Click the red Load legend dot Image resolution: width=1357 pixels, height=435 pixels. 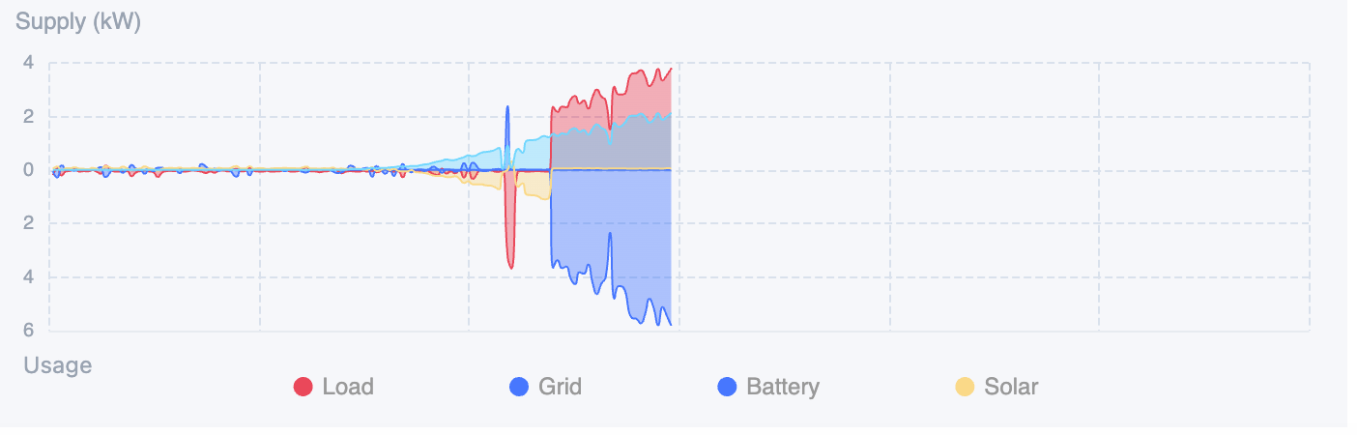point(303,388)
